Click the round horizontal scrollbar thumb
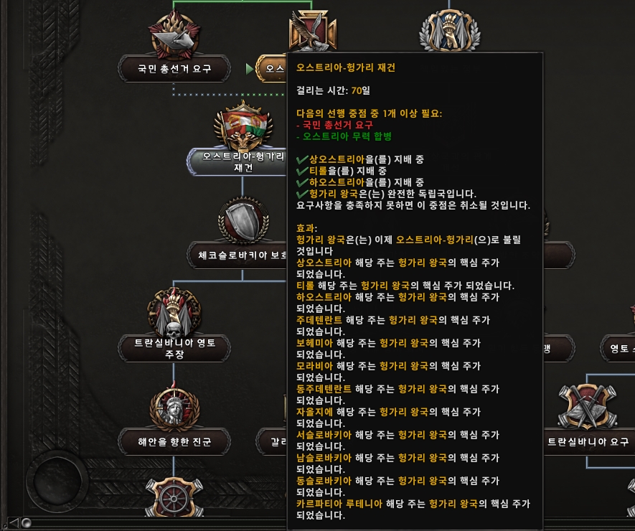 (27, 522)
